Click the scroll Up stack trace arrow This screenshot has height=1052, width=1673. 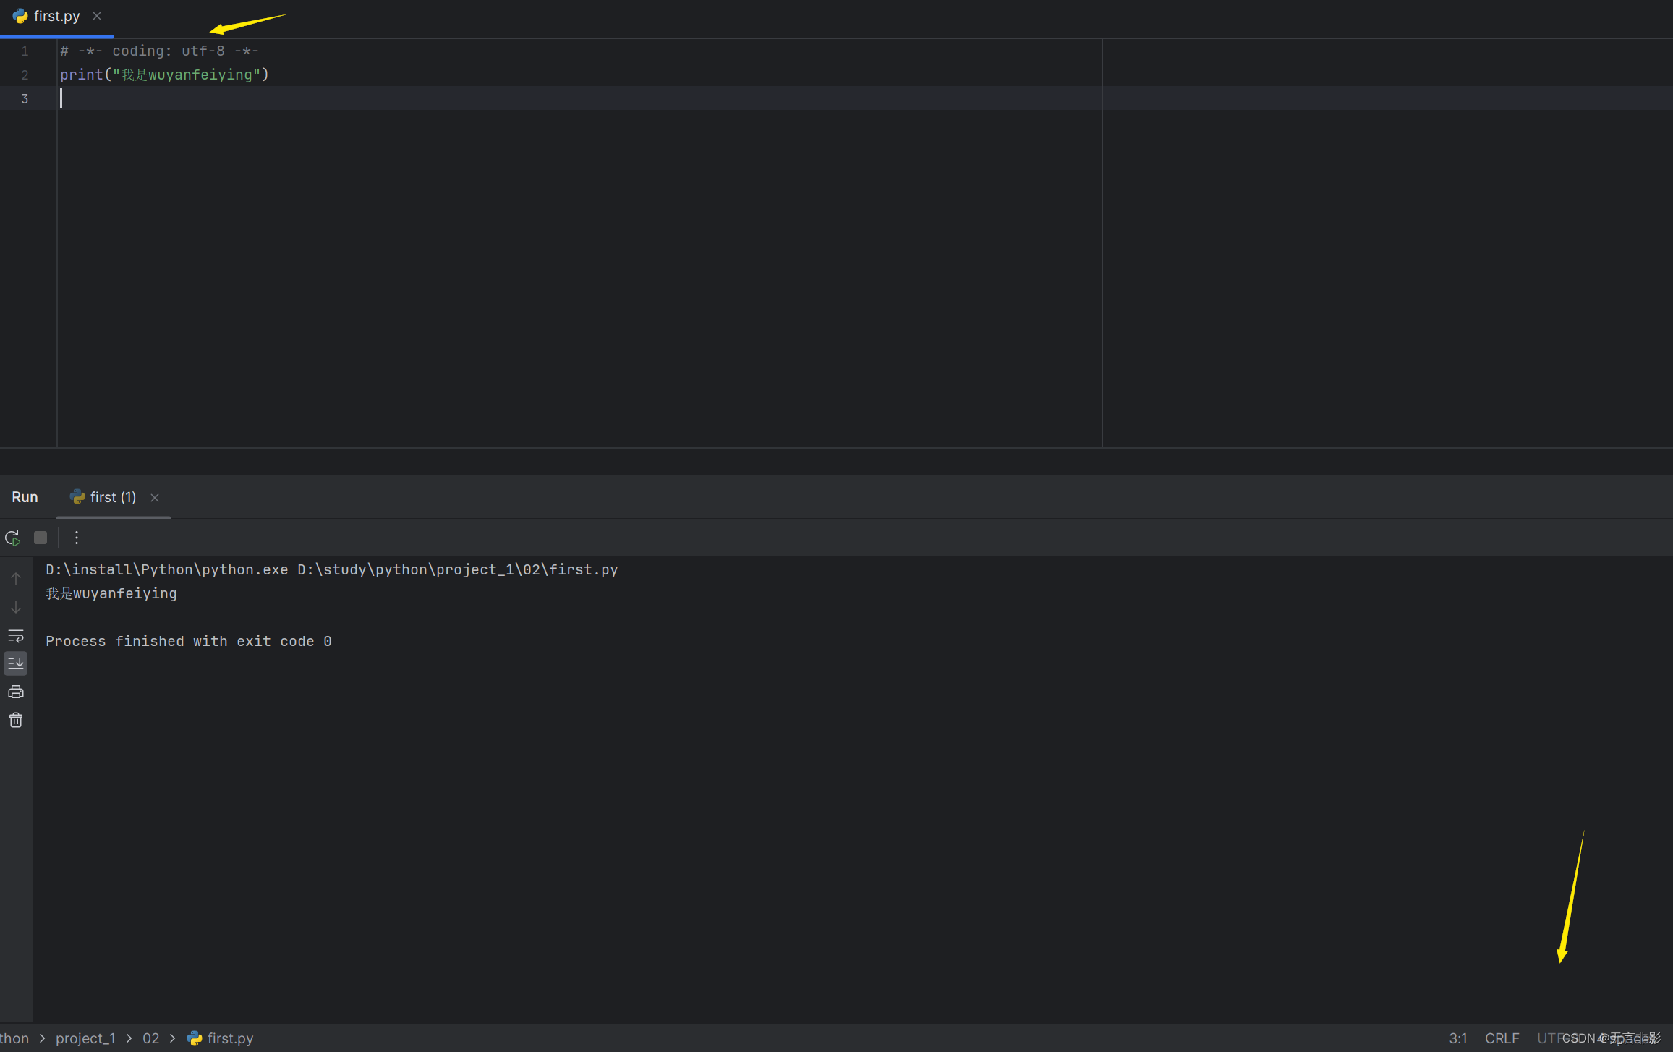[x=16, y=579]
